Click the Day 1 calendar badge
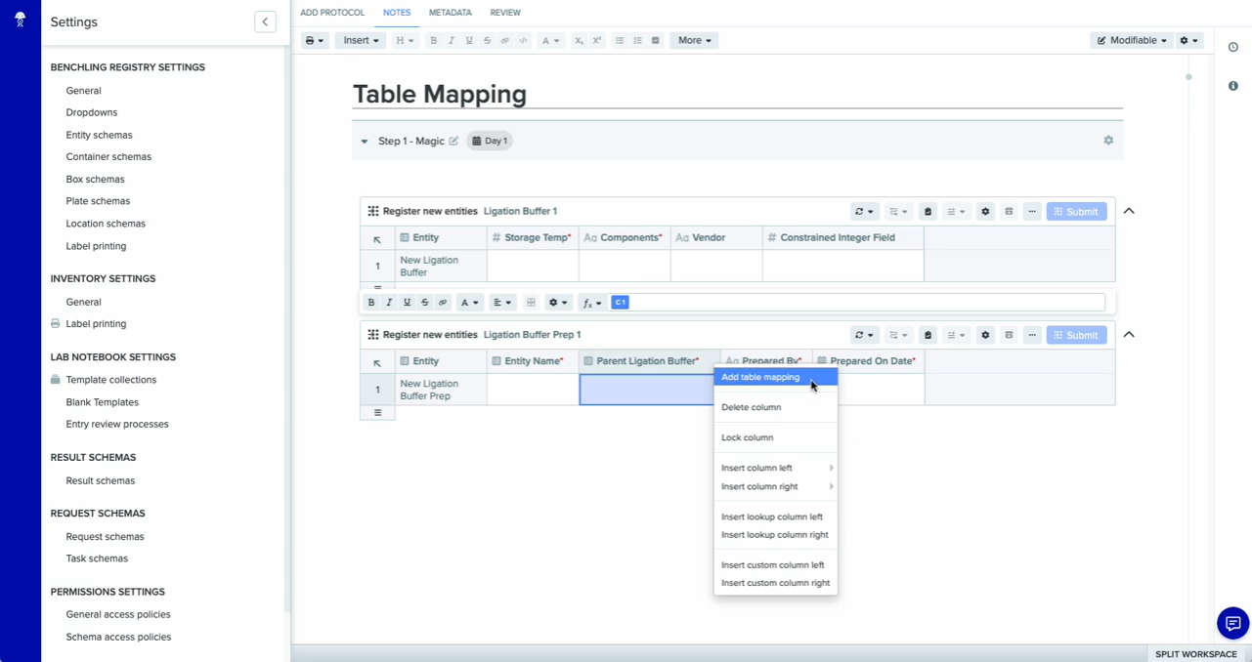The height and width of the screenshot is (662, 1252). (491, 142)
